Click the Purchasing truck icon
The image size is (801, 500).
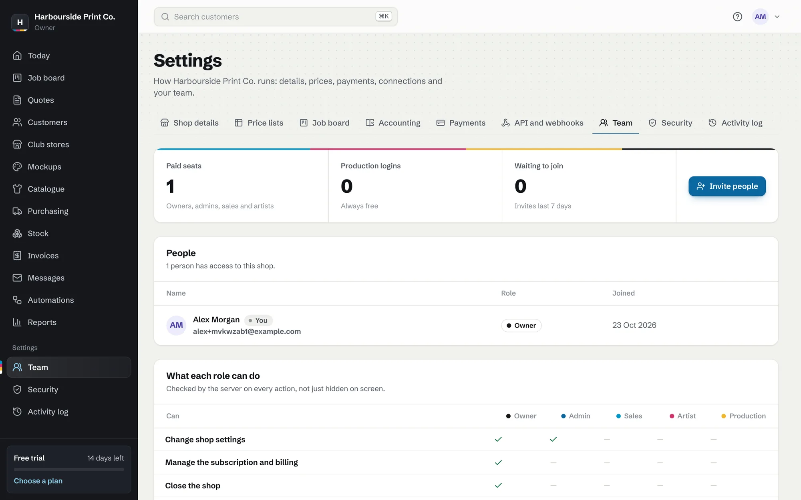click(x=17, y=211)
